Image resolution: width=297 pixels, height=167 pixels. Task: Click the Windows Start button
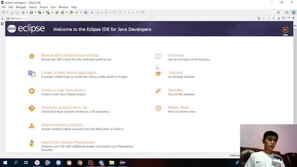[x=5, y=163]
